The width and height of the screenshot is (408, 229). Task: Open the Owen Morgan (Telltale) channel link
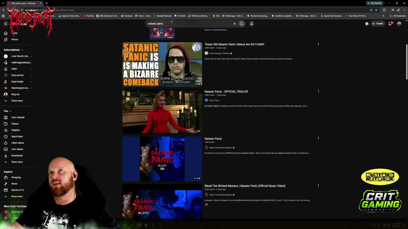219,53
